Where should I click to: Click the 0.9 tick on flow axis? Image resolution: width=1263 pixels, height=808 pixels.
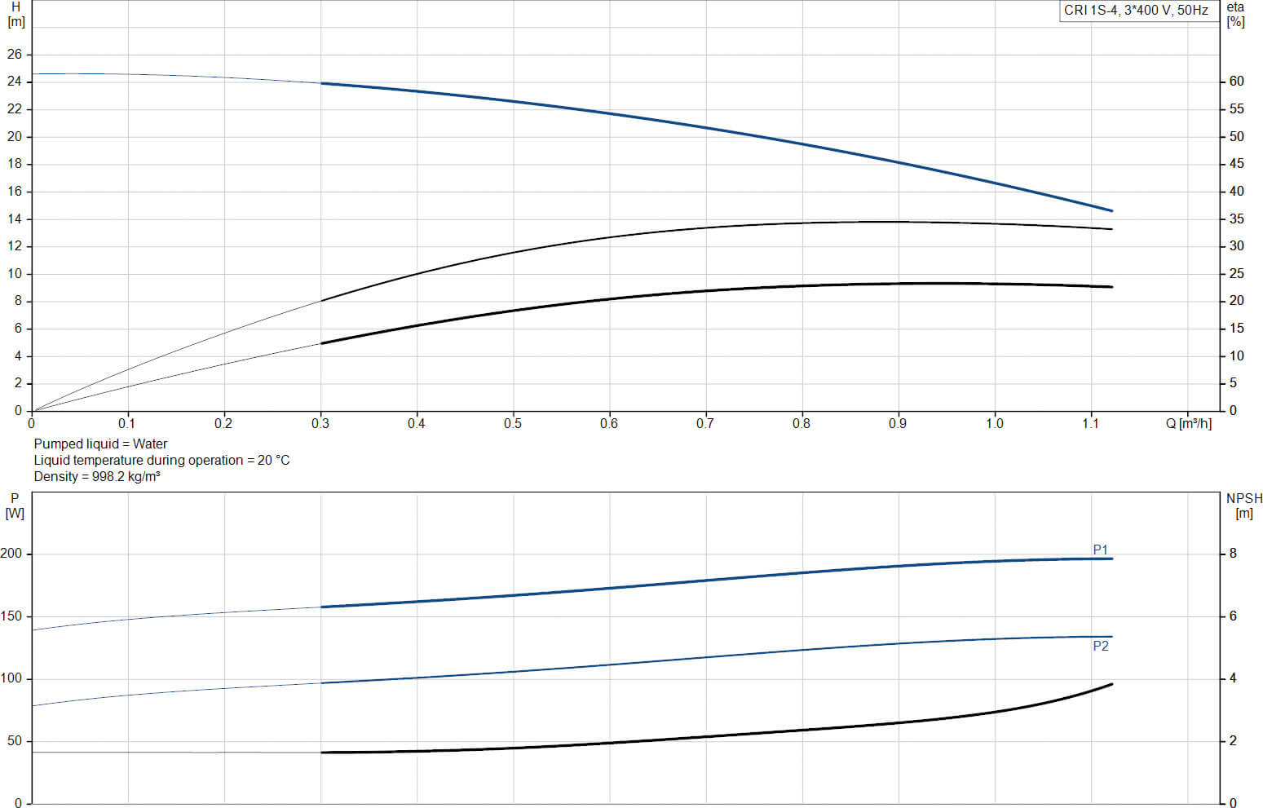point(898,423)
